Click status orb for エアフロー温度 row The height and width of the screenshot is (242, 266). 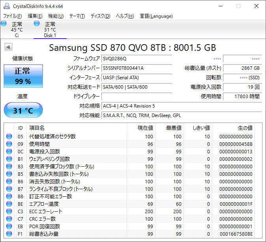click(x=9, y=204)
